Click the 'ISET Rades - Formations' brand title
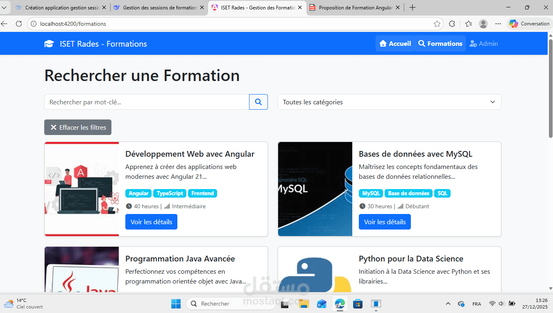Screen dimensions: 553x313 pos(103,44)
